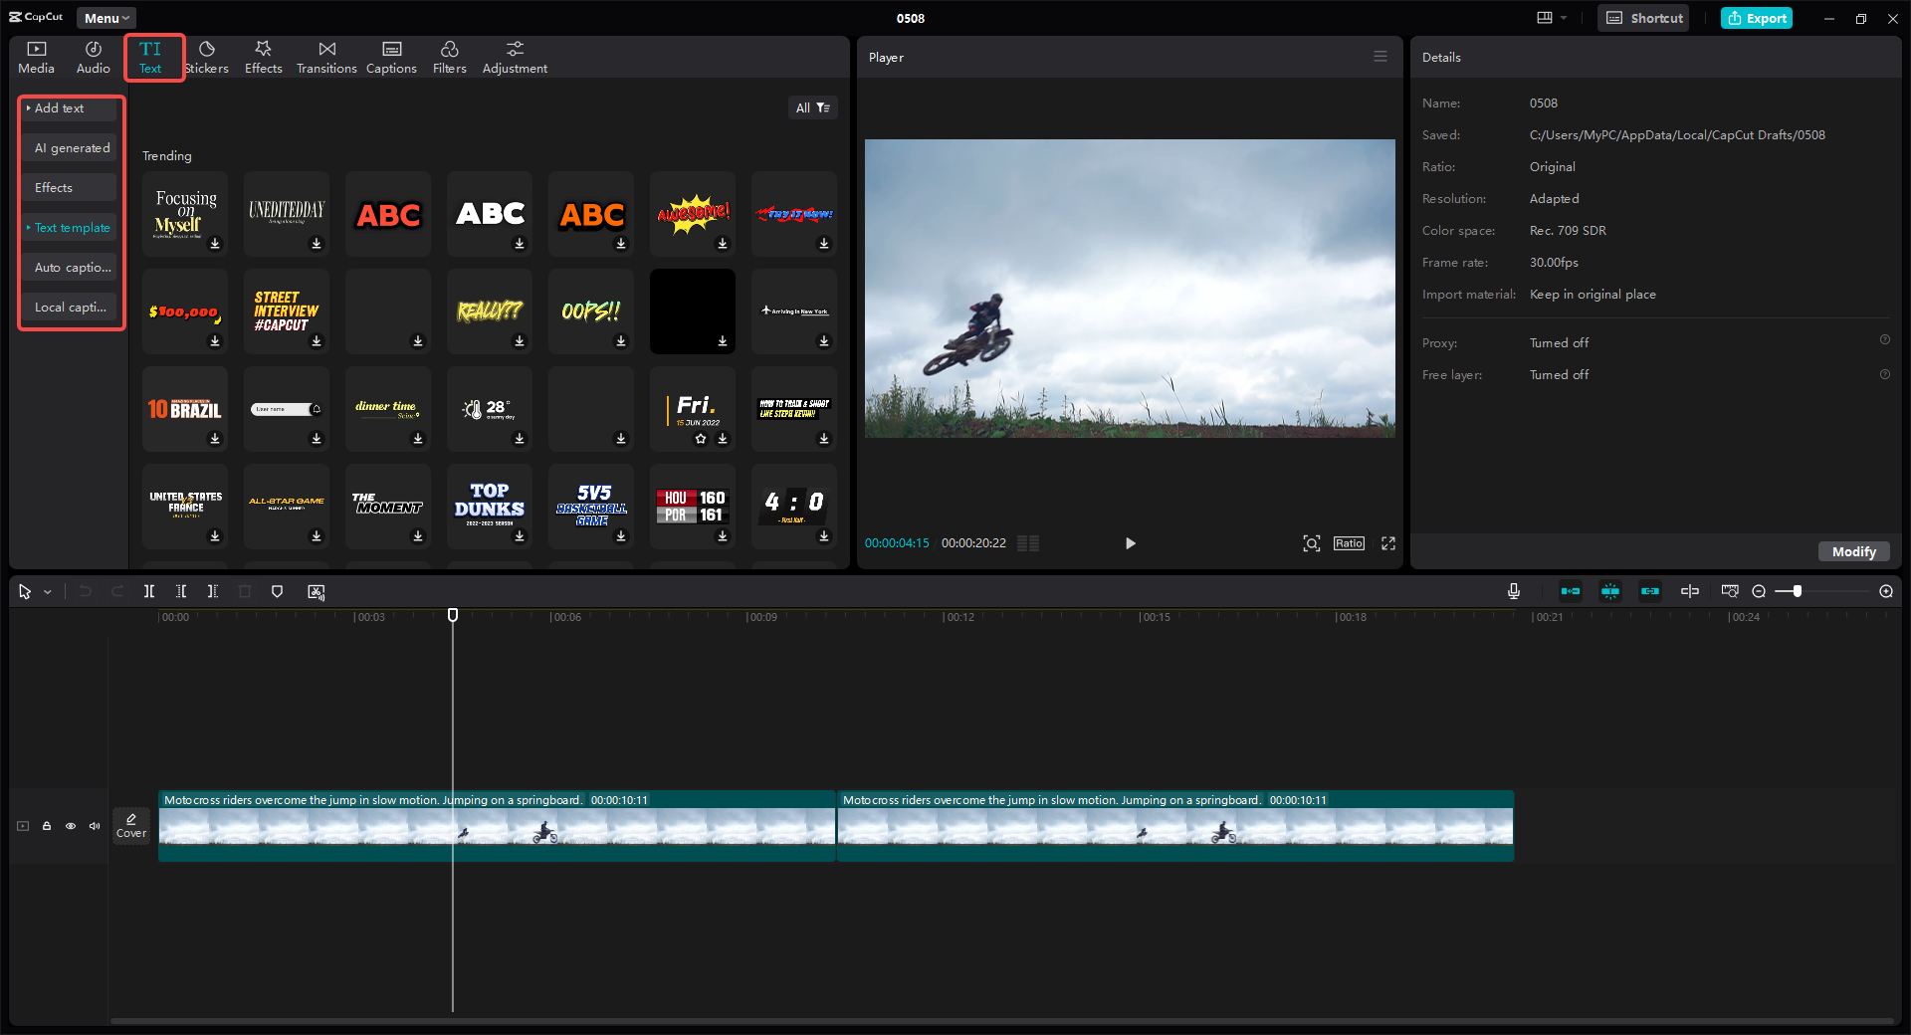The image size is (1911, 1035).
Task: Select Auto captions in sidebar
Action: [72, 267]
